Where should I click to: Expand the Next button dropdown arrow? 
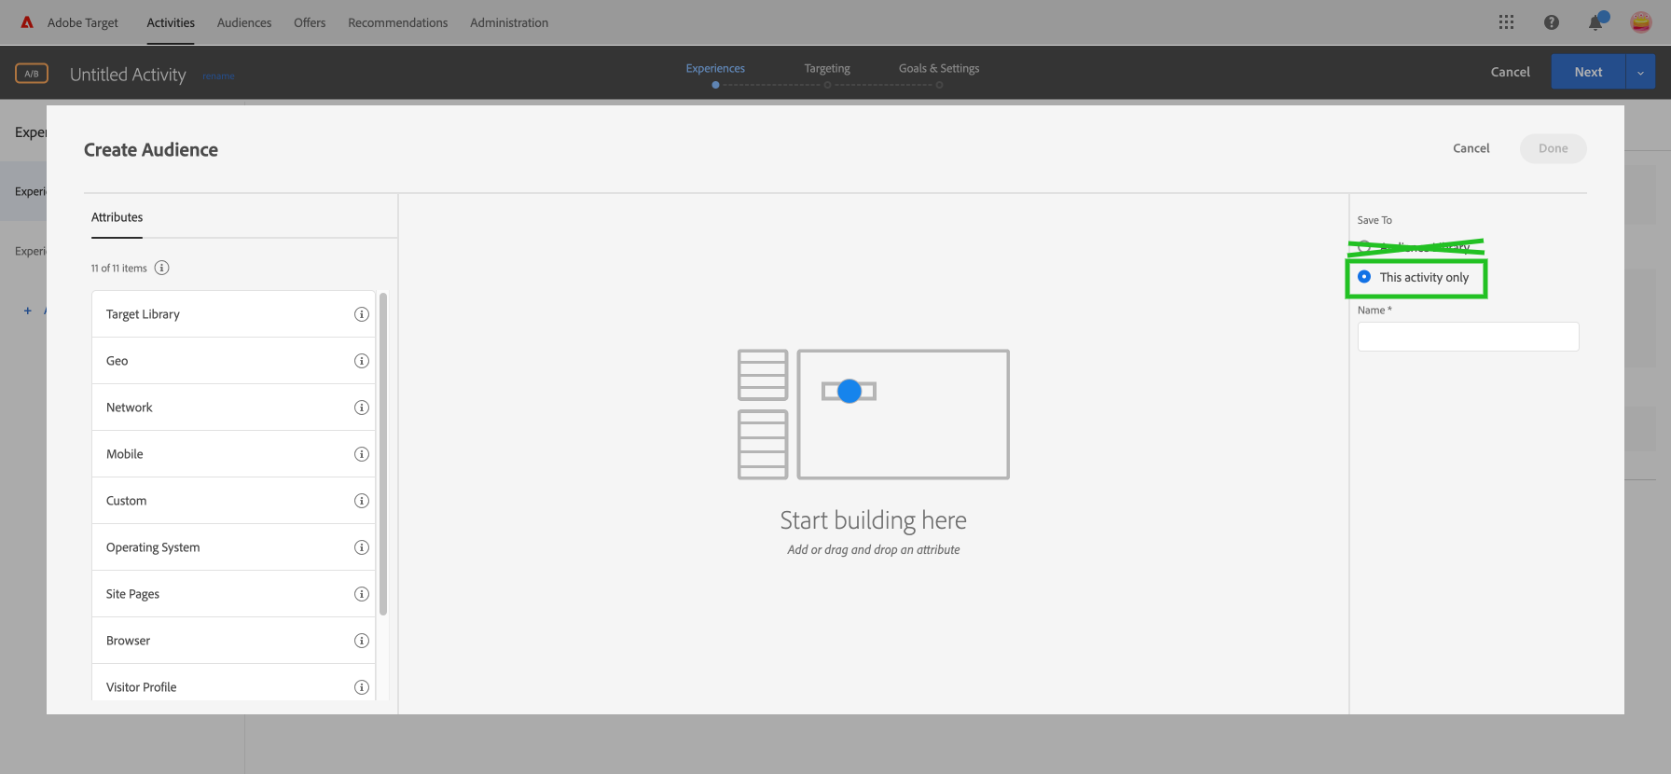click(1640, 72)
